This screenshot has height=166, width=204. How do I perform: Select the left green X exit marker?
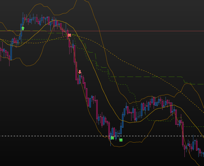point(112,138)
